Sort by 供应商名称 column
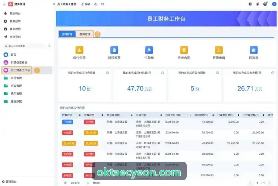This screenshot has height=186, width=278. (x=132, y=115)
